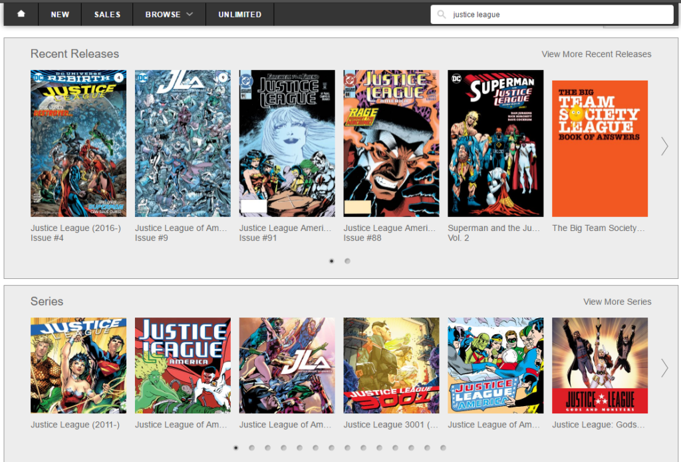Click the search magnifier icon

(442, 15)
